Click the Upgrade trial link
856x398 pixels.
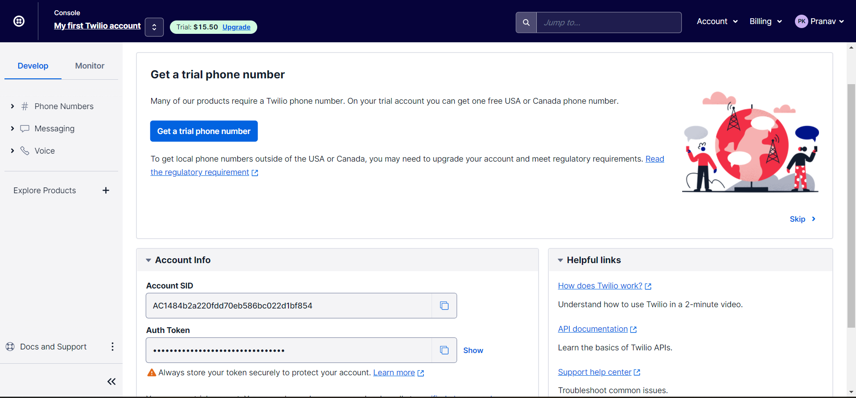pos(236,27)
